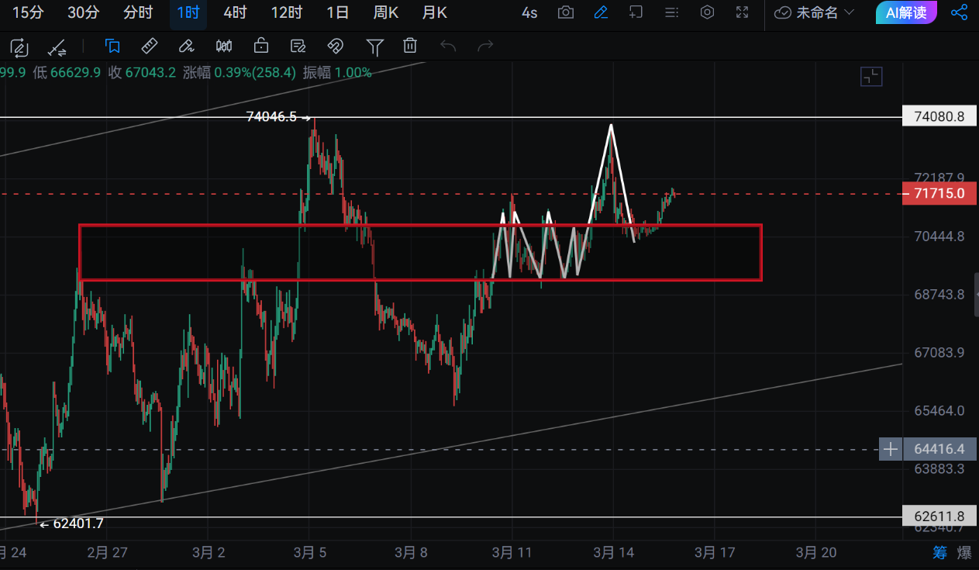979x570 pixels.
Task: Toggle magnet snap mode
Action: point(335,47)
